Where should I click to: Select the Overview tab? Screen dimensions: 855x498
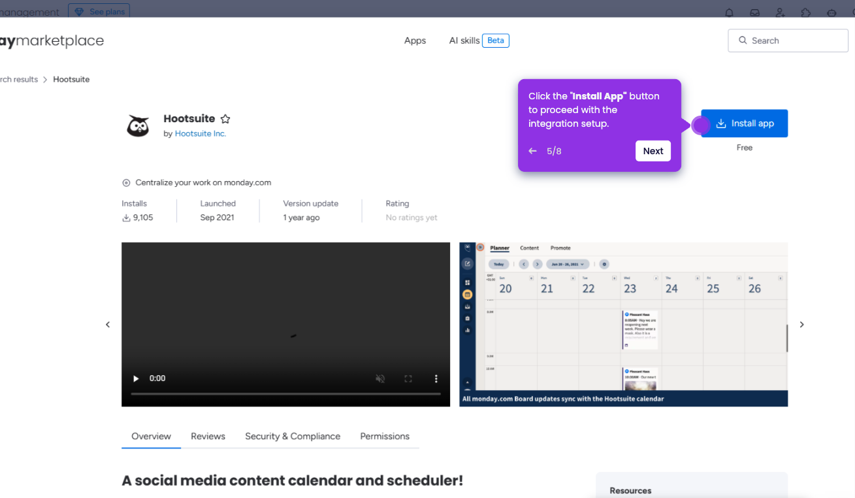tap(151, 437)
